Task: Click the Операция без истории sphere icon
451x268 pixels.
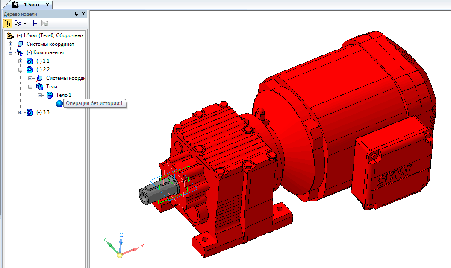Action: pos(59,103)
